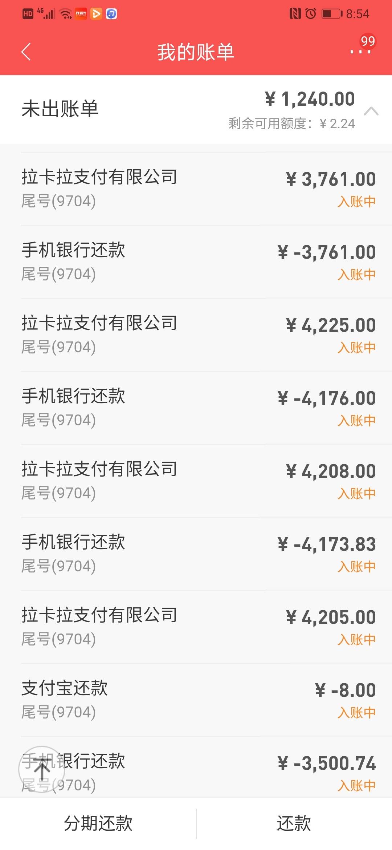
Task: Tap the NFC status bar icon
Action: (x=295, y=14)
